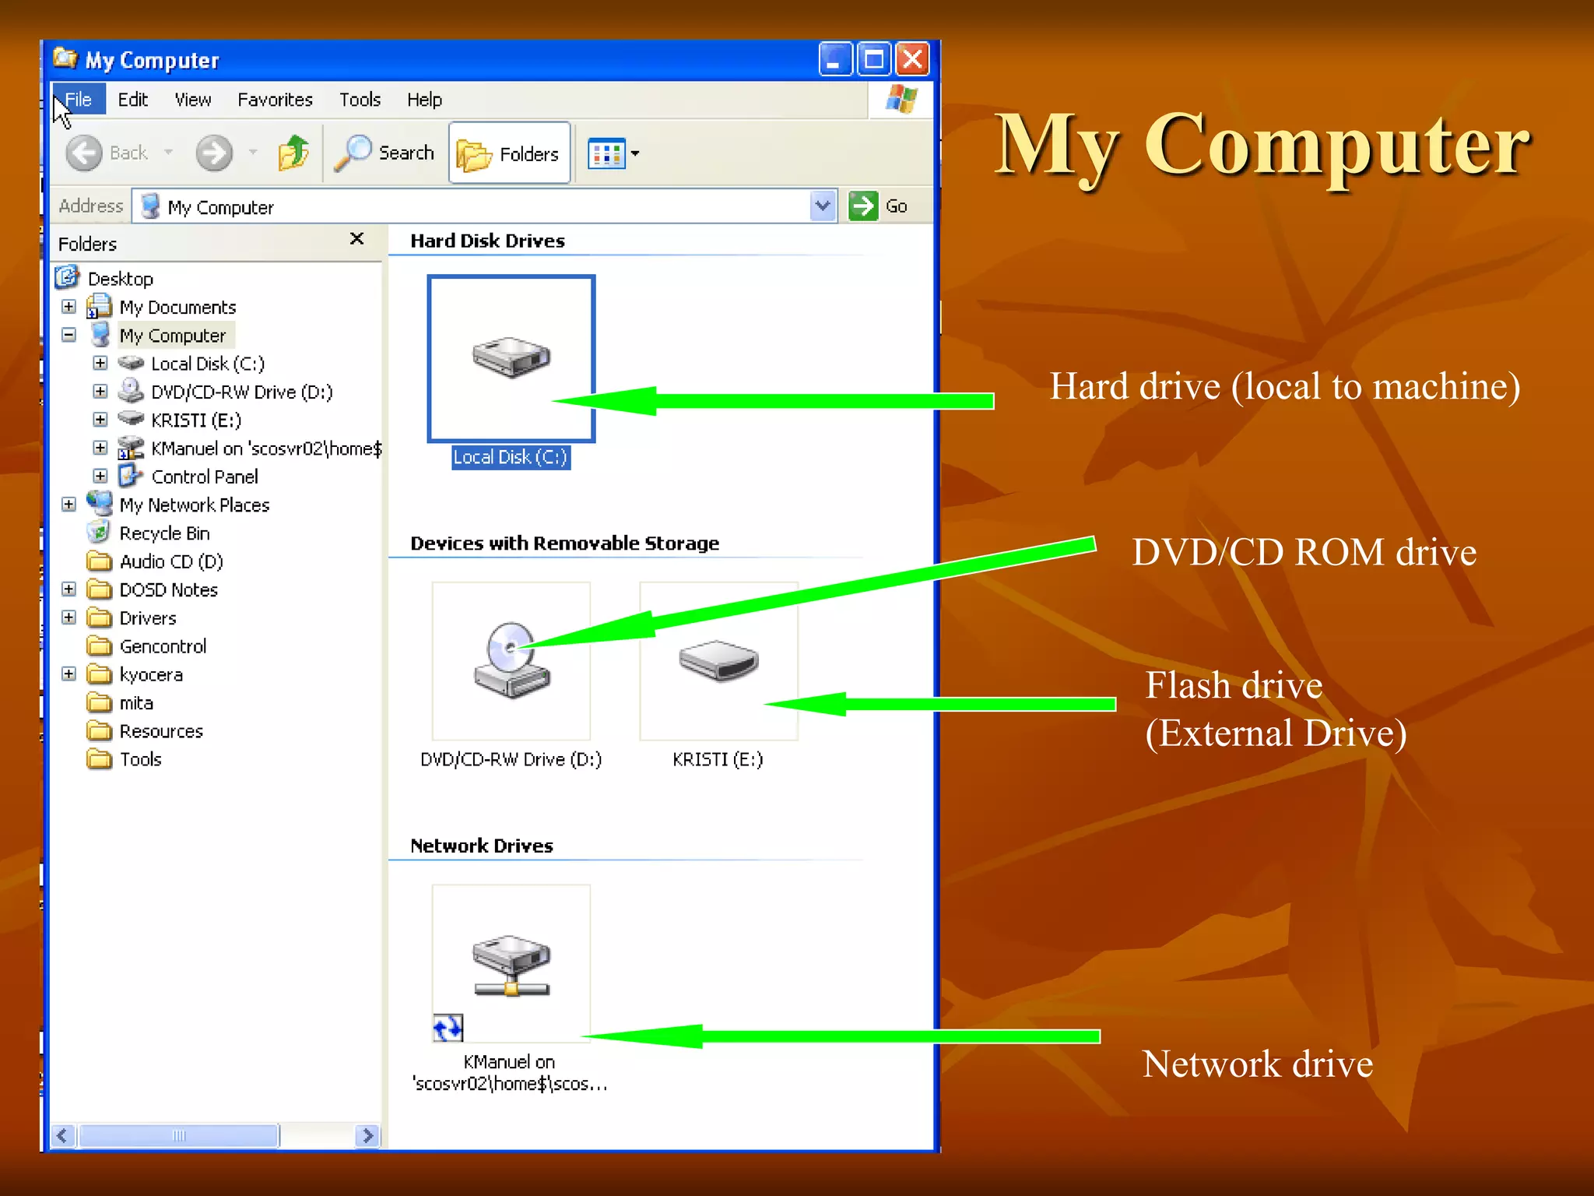Open the Search pane
Screen dimensions: 1594x1196
[384, 153]
